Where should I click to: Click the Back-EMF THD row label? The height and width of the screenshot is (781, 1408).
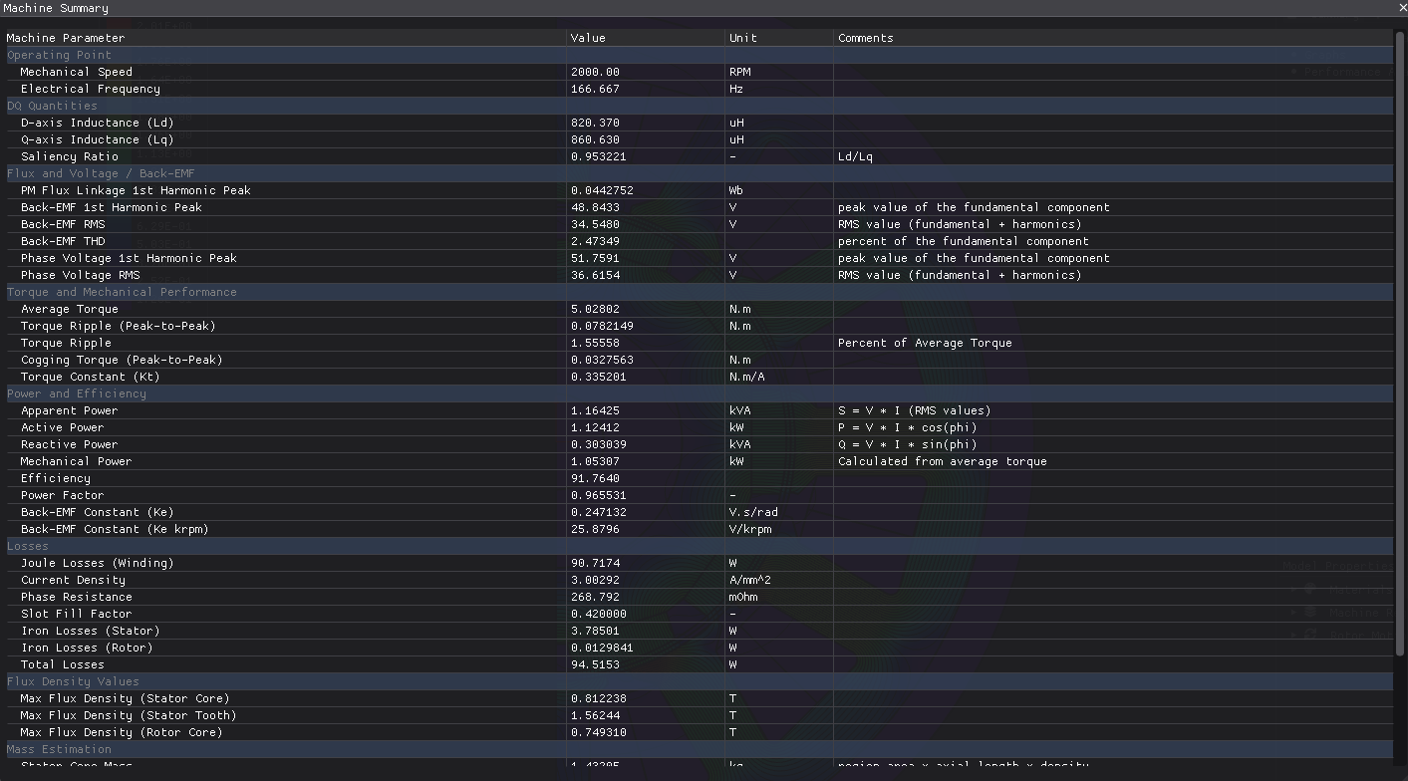click(62, 241)
